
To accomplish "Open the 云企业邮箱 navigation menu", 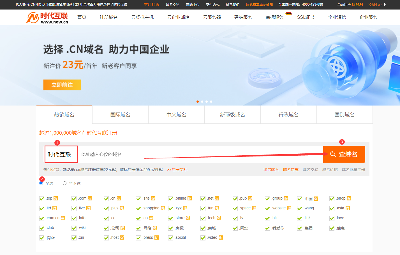I will pos(178,17).
